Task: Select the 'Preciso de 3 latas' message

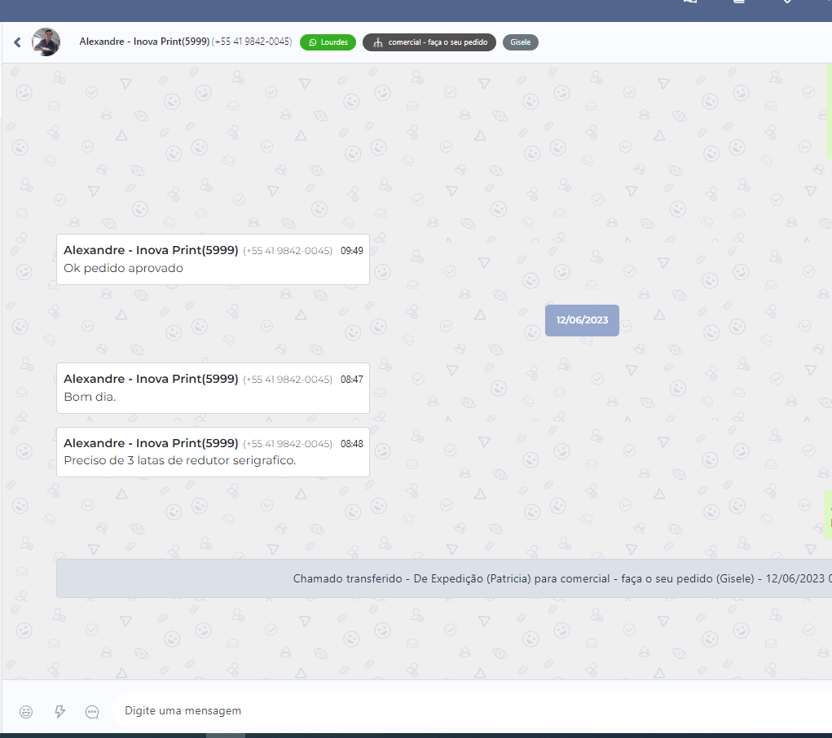Action: coord(179,460)
